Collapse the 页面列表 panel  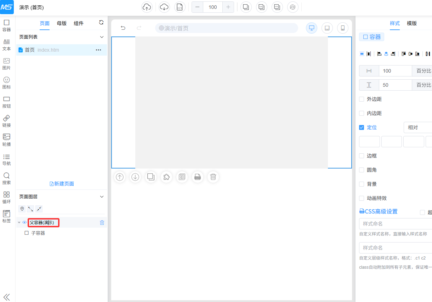[x=102, y=37]
